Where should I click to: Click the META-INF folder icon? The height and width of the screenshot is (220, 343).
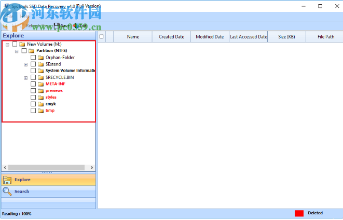pos(40,84)
